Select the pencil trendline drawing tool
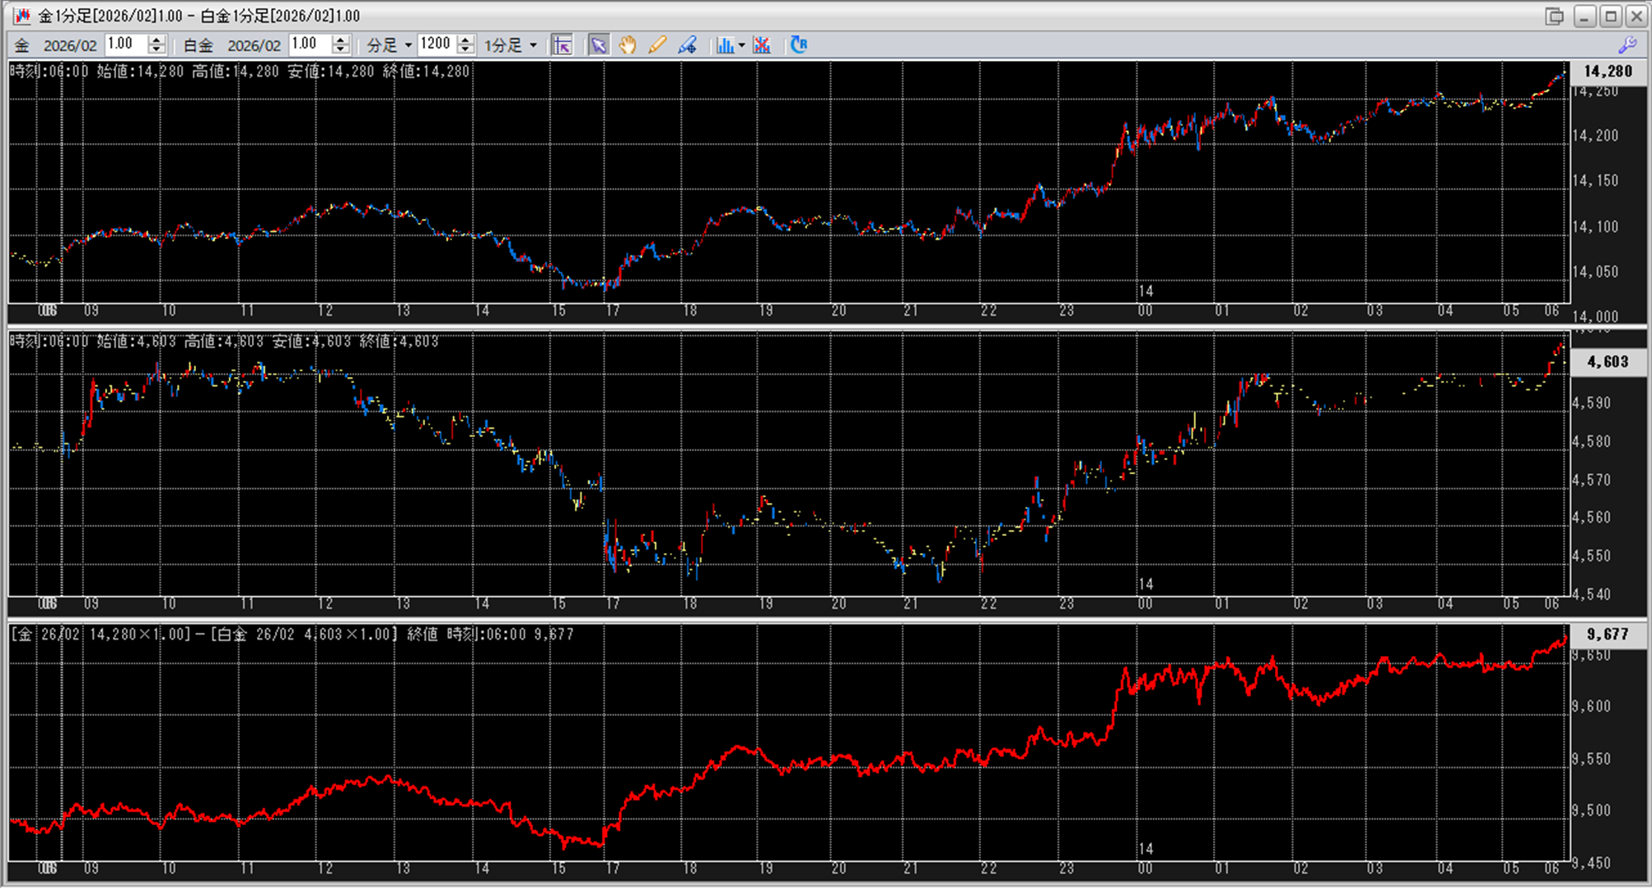The image size is (1652, 889). pyautogui.click(x=657, y=45)
